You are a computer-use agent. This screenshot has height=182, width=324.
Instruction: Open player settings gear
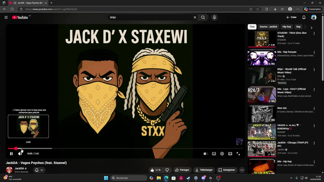click(x=222, y=154)
